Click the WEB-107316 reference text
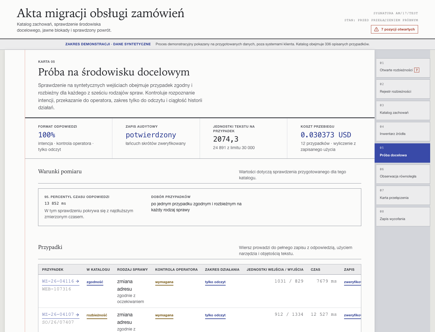Viewport: 435px width, 332px height. 56,289
